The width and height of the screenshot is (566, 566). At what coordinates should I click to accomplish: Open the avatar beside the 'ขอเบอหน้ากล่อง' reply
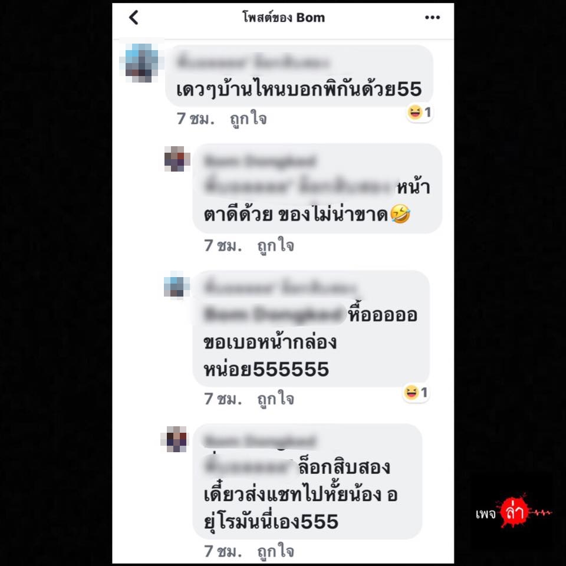177,287
